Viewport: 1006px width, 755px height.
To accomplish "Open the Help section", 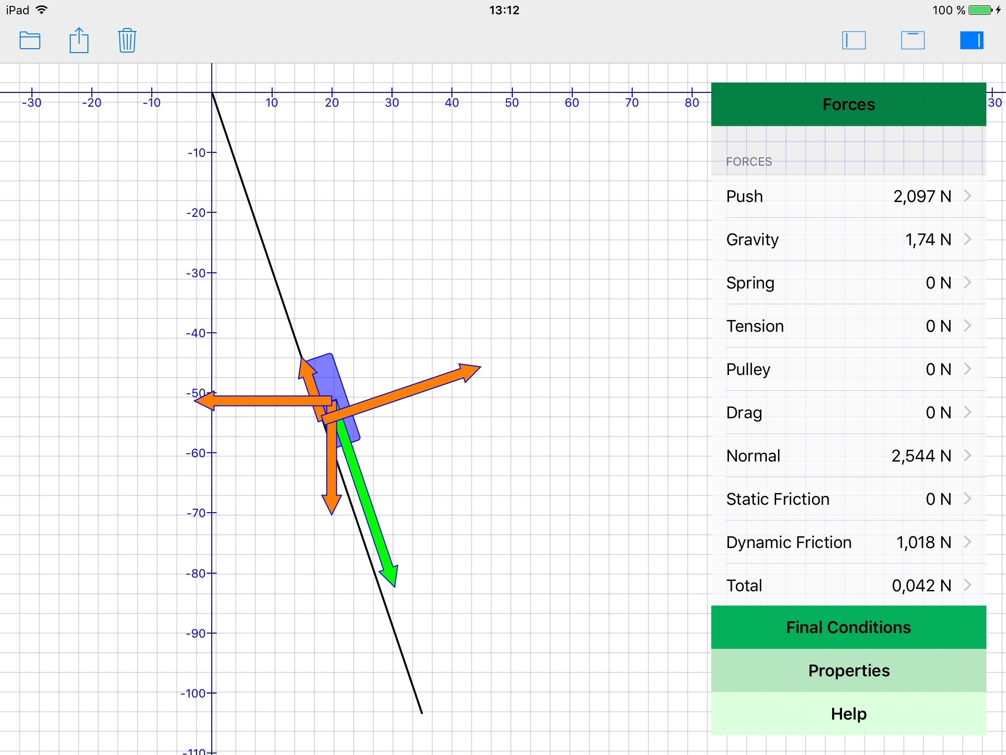I will [848, 714].
